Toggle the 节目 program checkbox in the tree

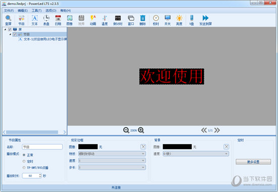[15, 34]
